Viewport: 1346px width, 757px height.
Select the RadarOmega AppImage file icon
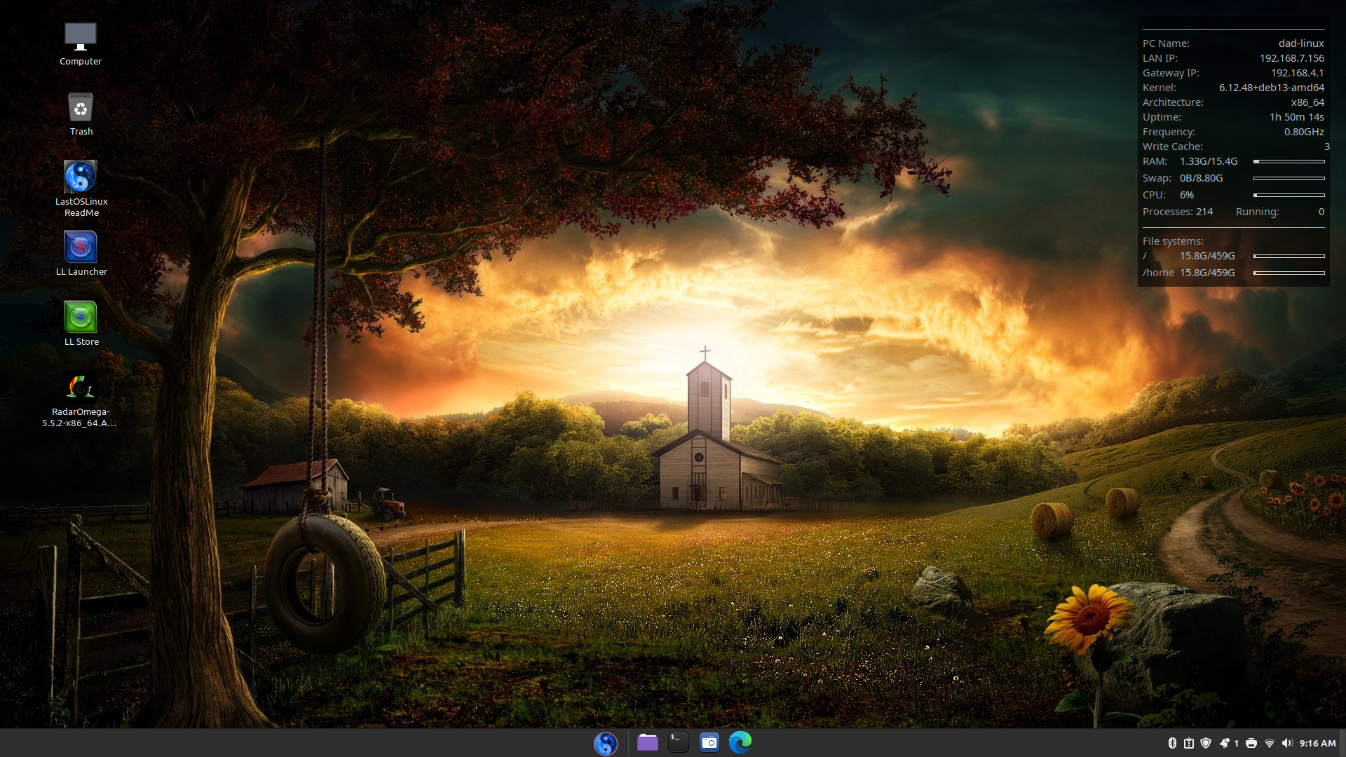point(81,387)
